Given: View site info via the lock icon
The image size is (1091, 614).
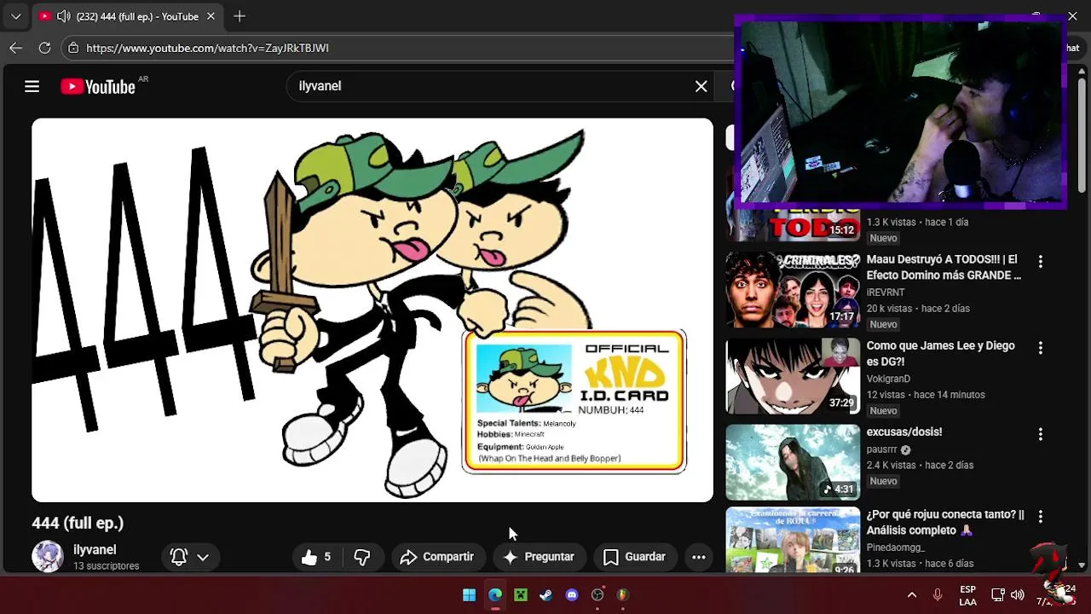Looking at the screenshot, I should [73, 48].
